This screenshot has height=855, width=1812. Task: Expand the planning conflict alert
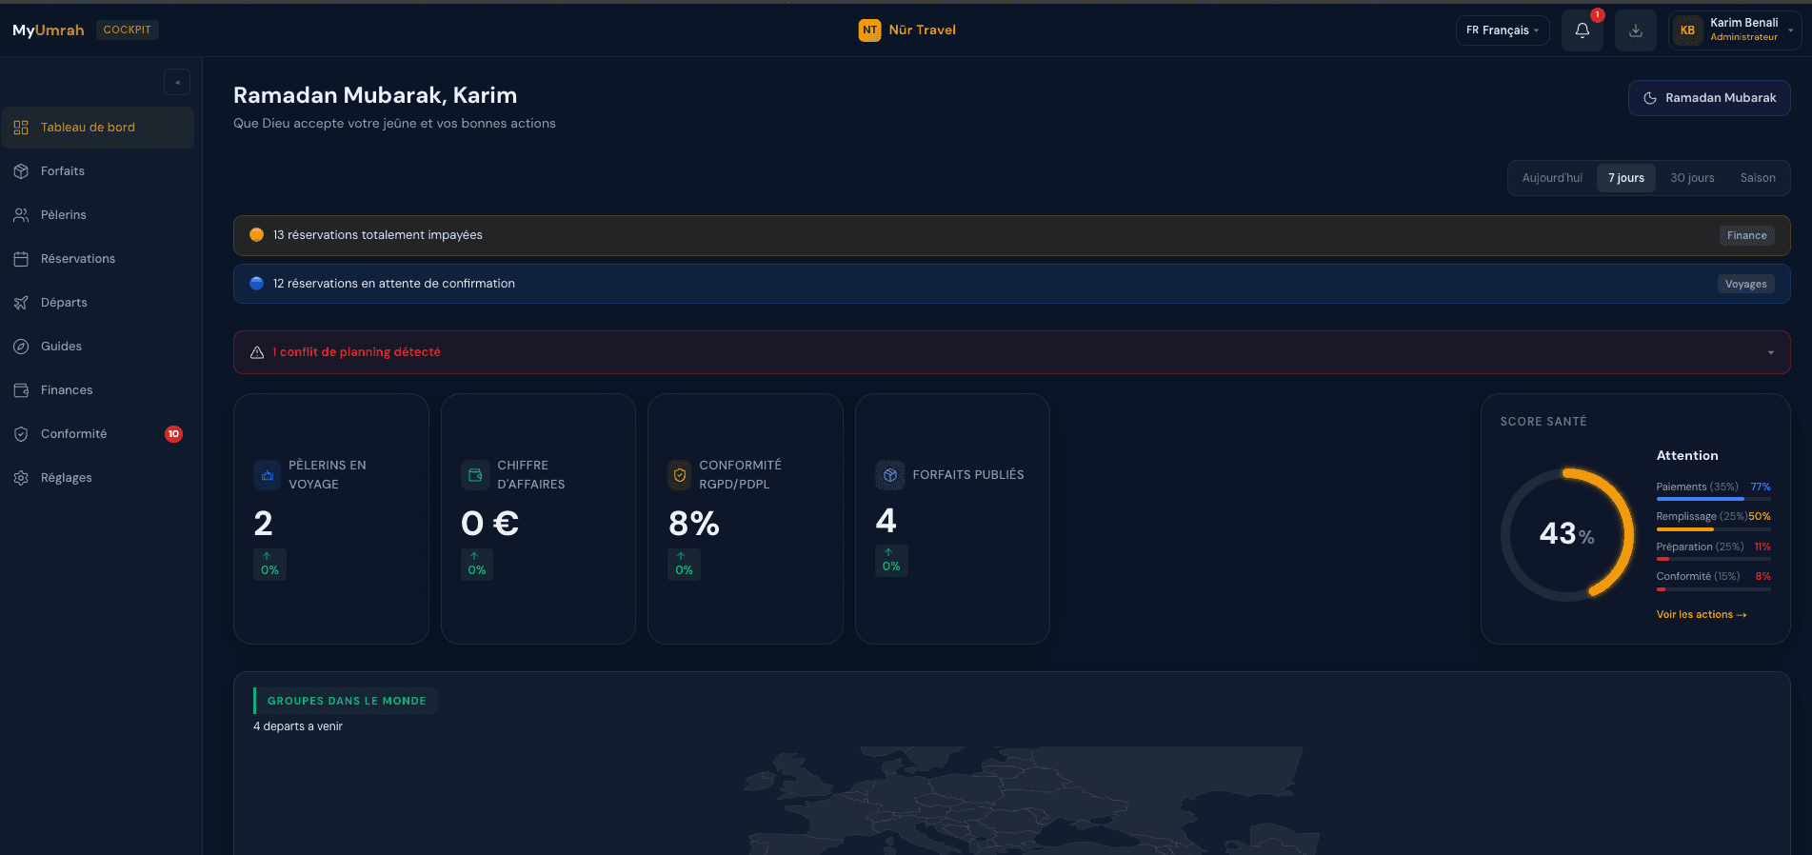click(x=1770, y=352)
